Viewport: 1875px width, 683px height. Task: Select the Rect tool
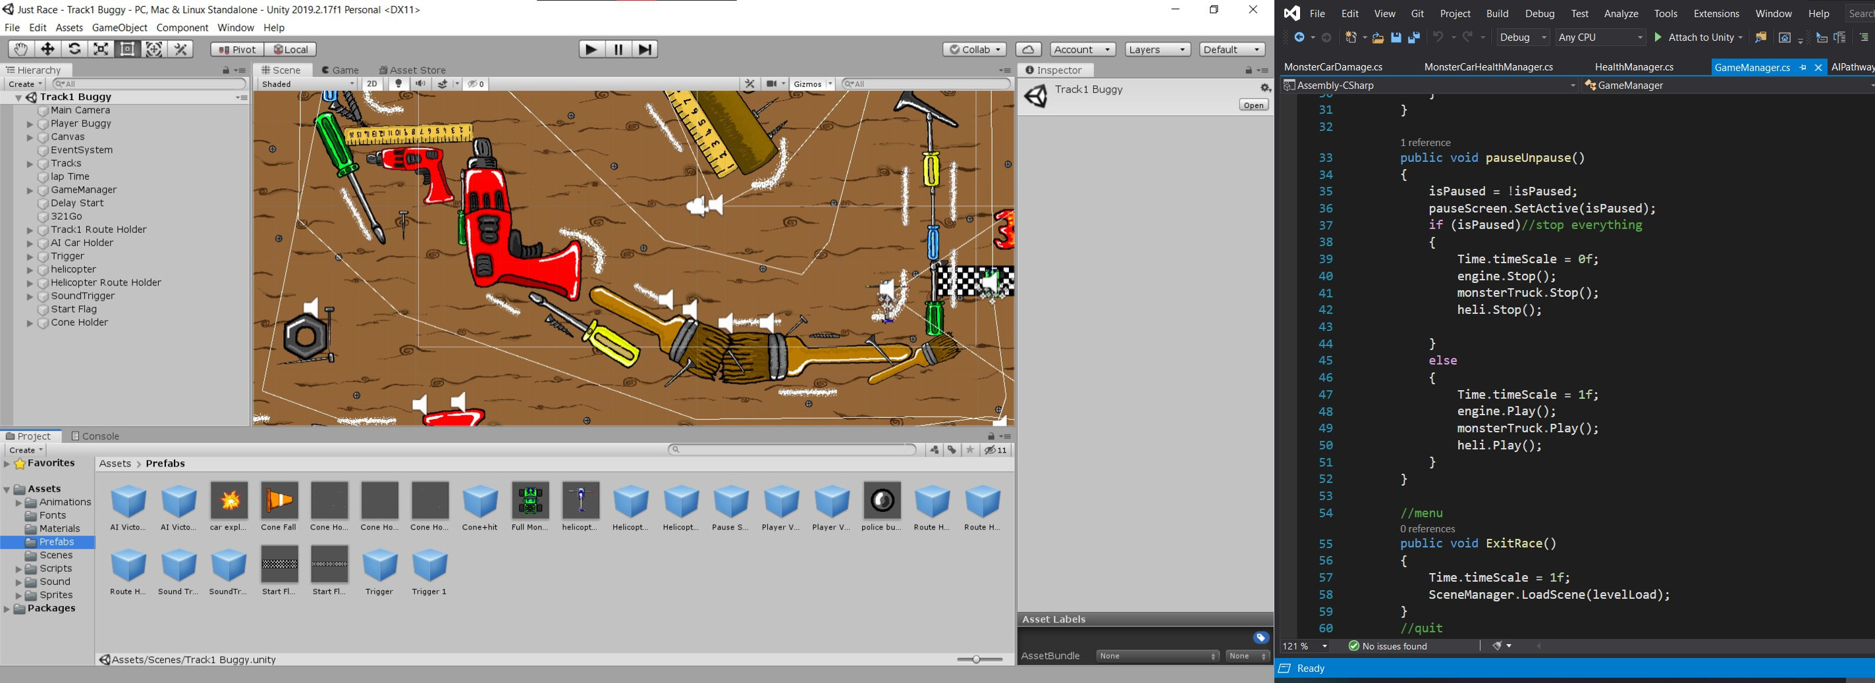pyautogui.click(x=126, y=49)
